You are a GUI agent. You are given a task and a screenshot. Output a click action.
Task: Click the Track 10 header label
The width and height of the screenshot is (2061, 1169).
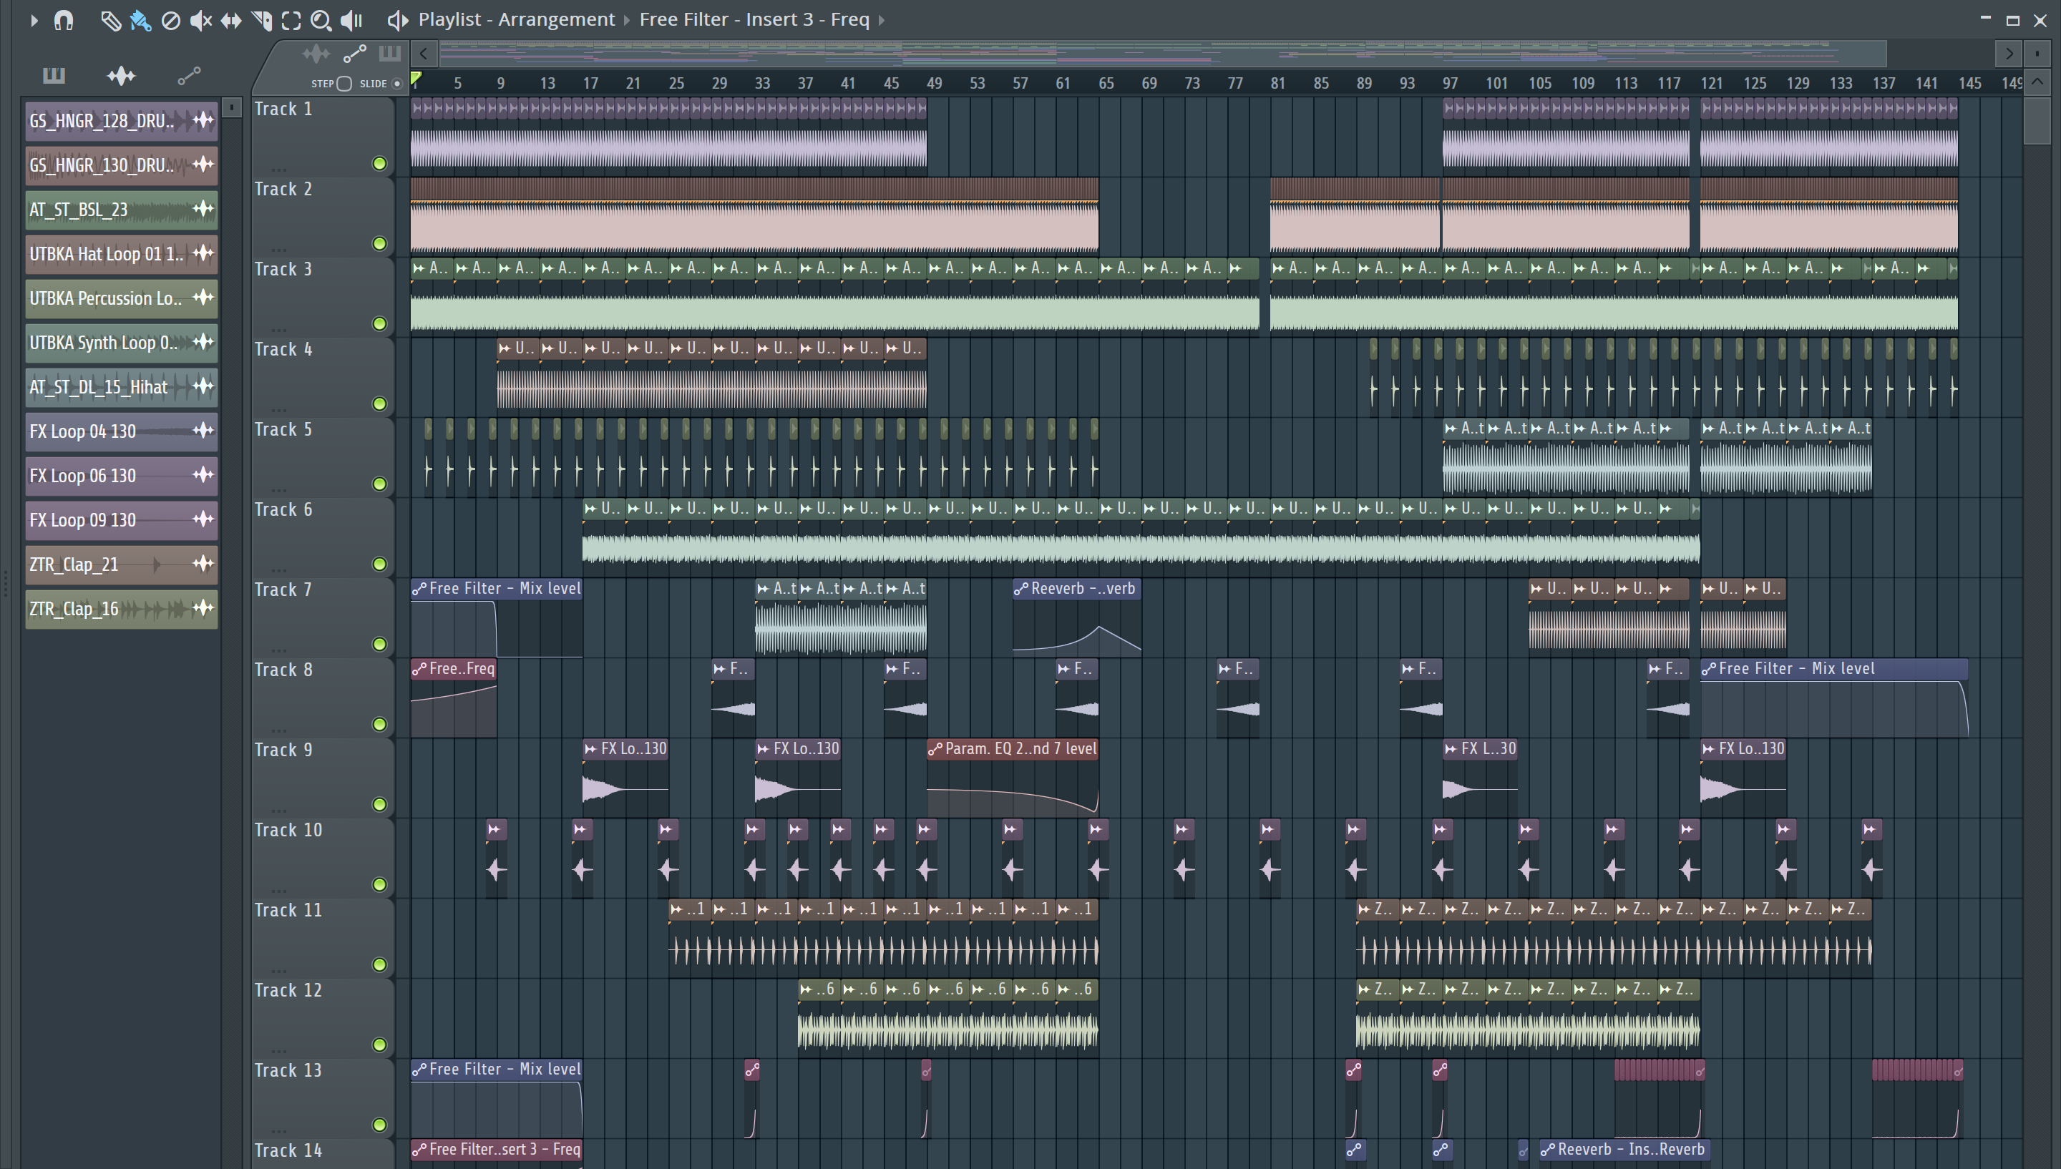(x=288, y=830)
